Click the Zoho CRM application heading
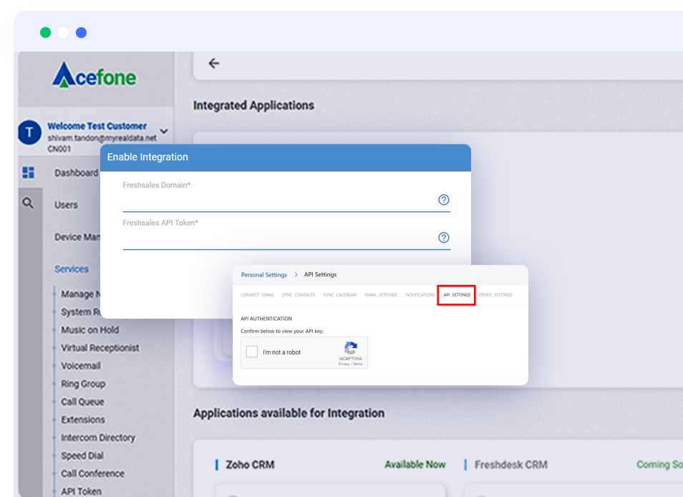The height and width of the screenshot is (497, 683). 250,465
